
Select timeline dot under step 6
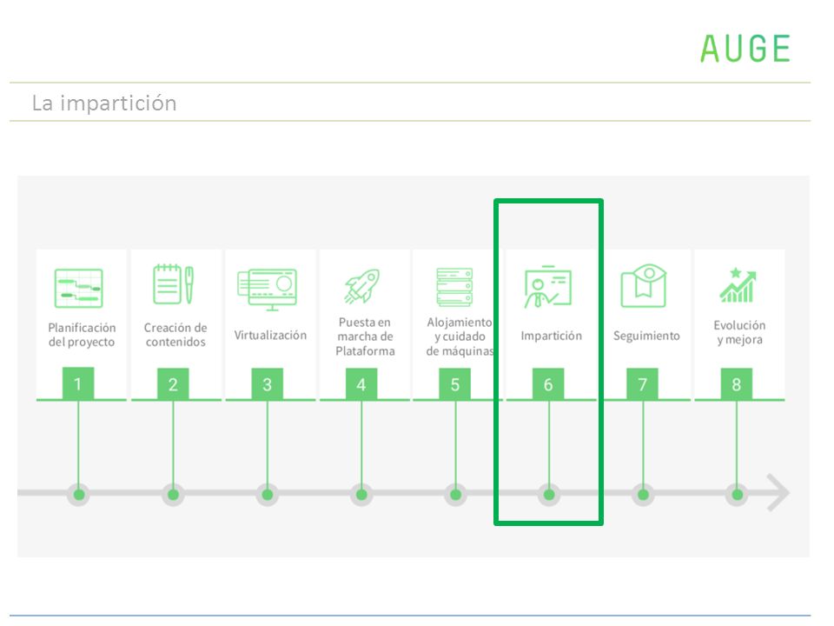coord(549,495)
